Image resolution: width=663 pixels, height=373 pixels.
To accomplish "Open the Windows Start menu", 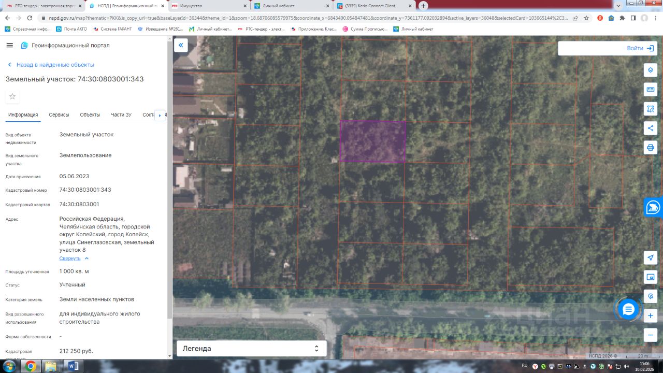I will click(x=9, y=366).
